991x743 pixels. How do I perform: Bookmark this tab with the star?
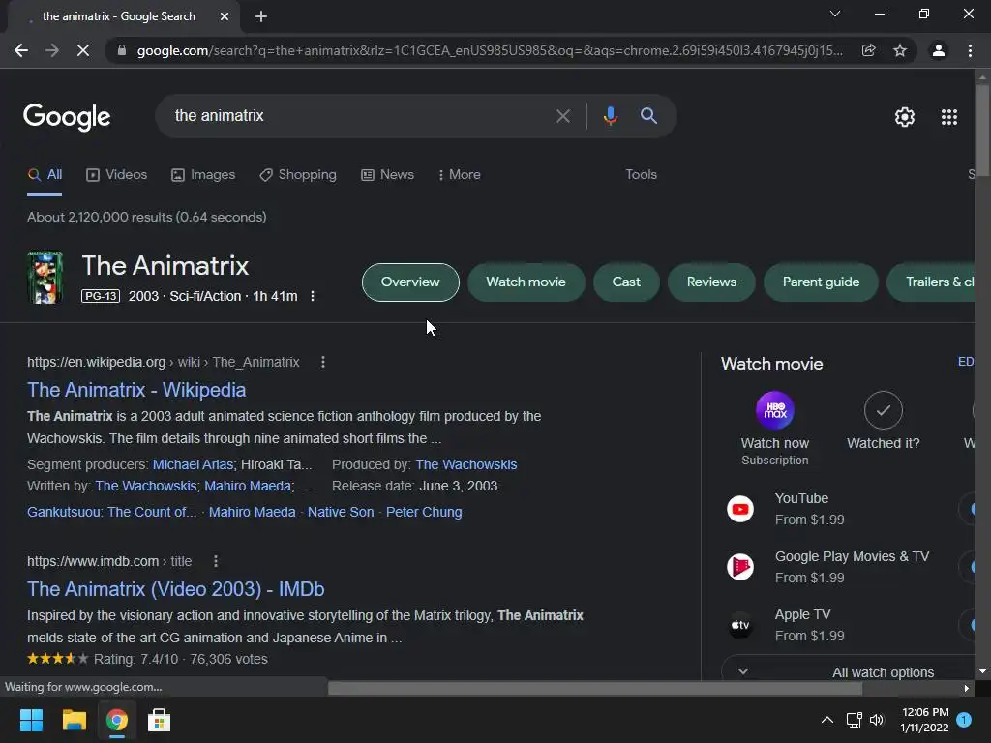[x=900, y=50]
